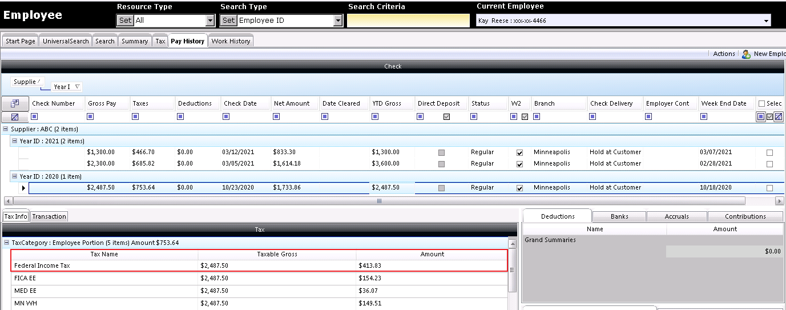Click filter operator icon under Select column

(761, 116)
